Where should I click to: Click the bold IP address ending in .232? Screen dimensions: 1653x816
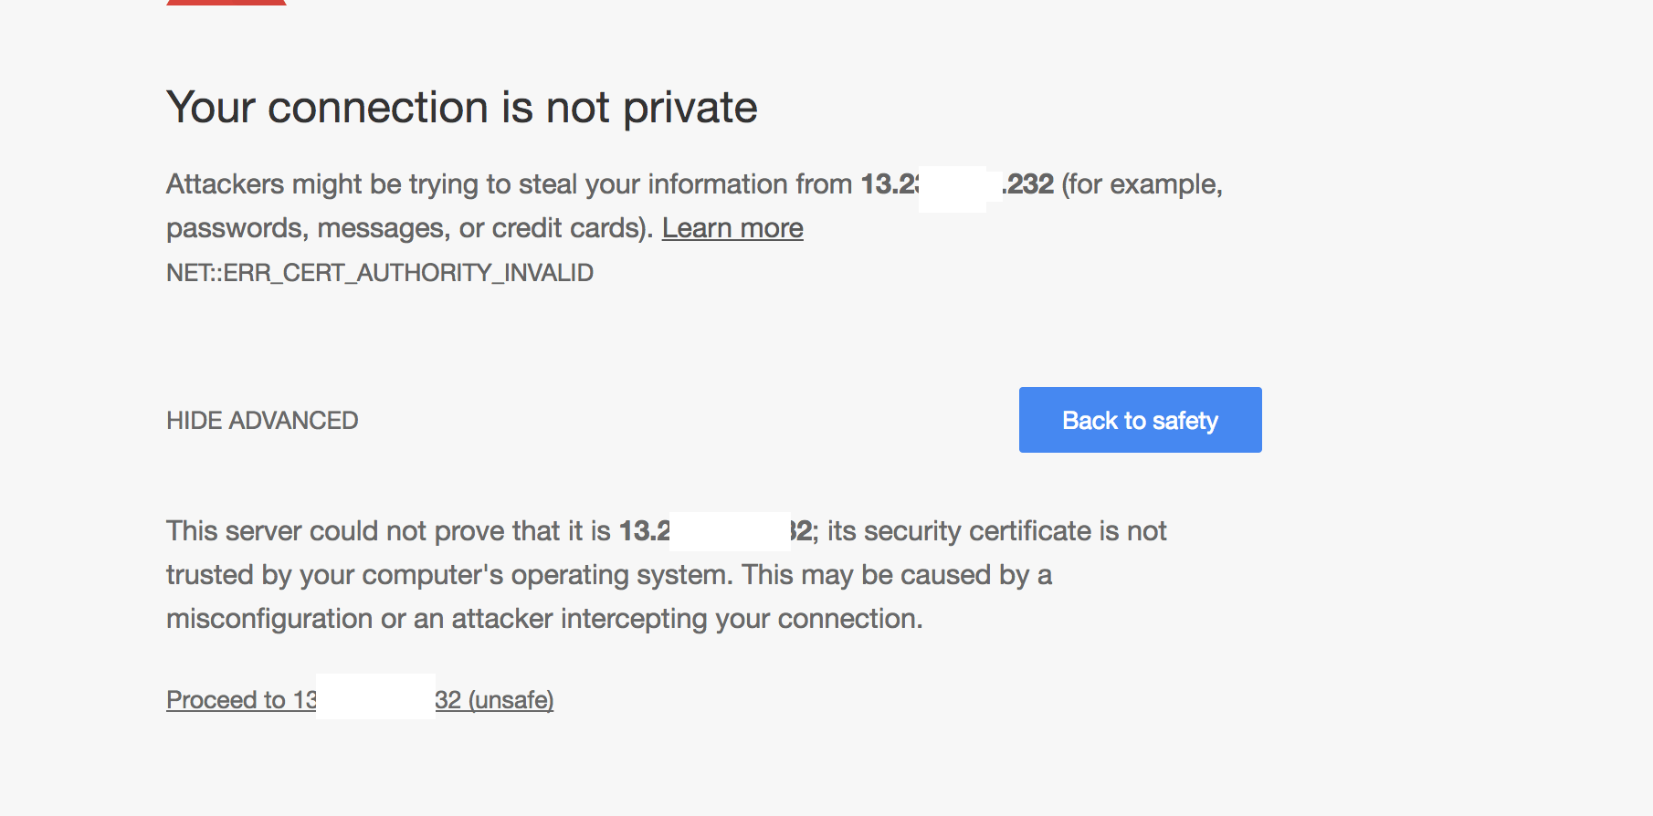[1029, 184]
